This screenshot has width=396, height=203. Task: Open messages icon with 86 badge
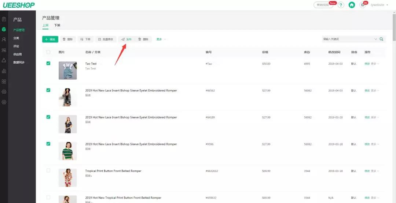tap(363, 5)
